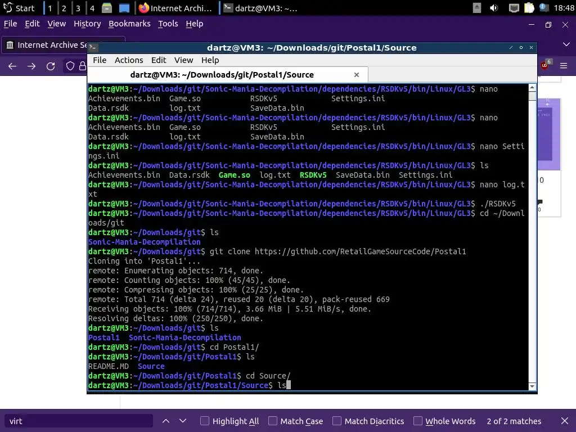This screenshot has width=576, height=432.
Task: Open the volume control tray icon
Action: [x=494, y=8]
